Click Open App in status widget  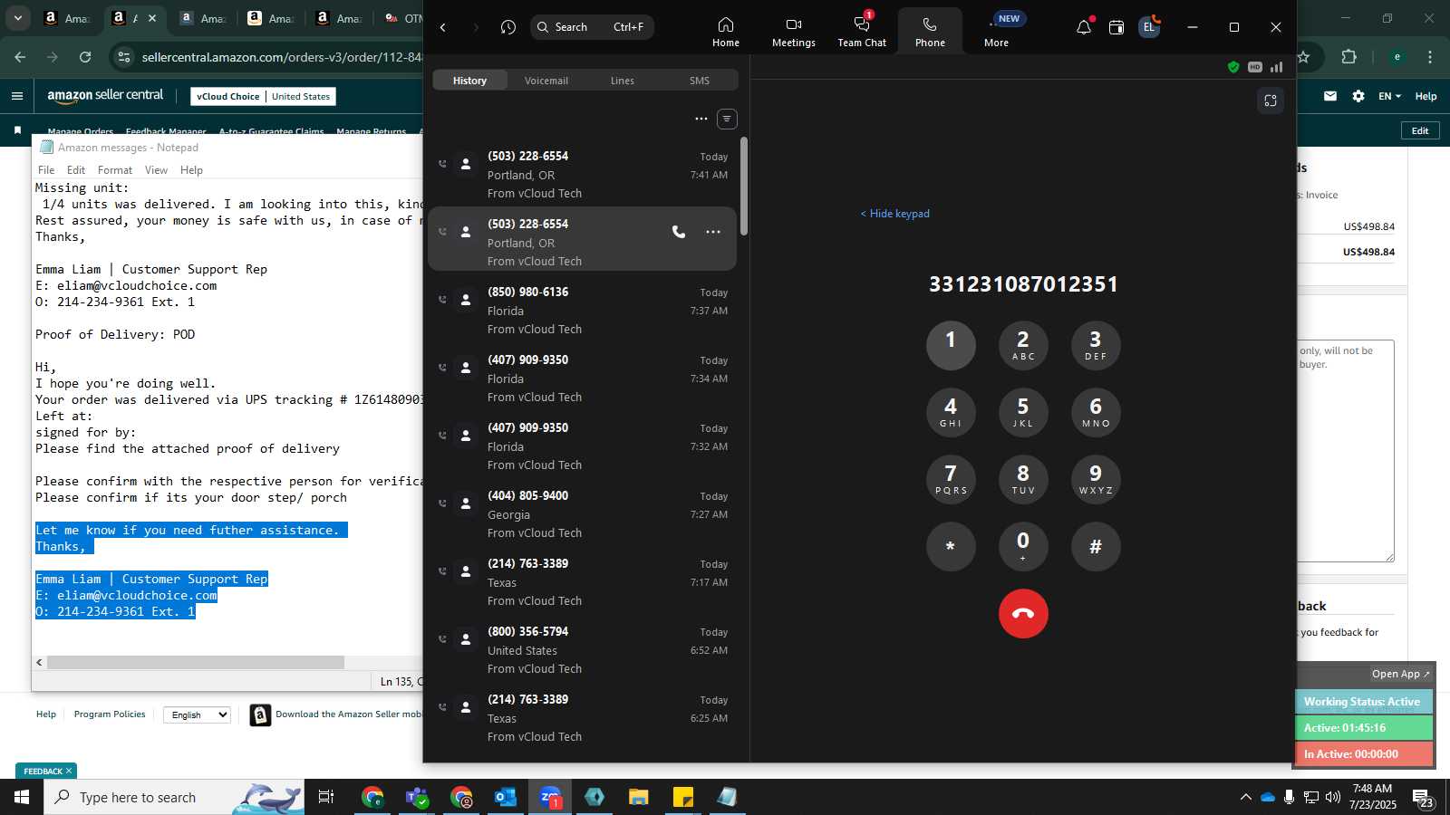[1400, 674]
